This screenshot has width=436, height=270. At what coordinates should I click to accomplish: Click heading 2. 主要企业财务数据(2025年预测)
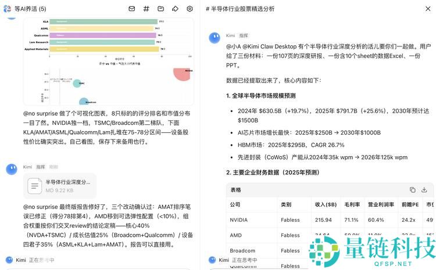[273, 172]
